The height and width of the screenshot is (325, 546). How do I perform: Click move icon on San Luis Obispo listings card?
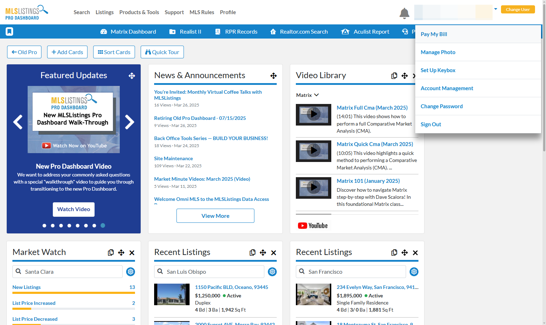pos(263,253)
